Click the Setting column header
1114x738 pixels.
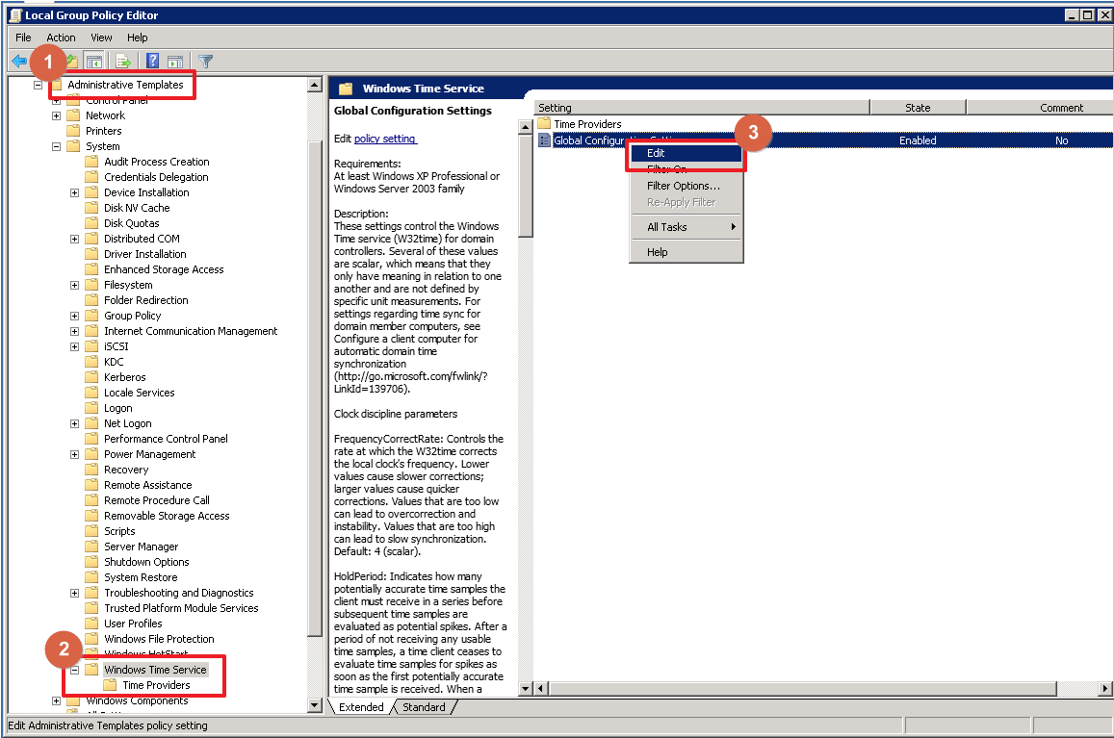702,107
